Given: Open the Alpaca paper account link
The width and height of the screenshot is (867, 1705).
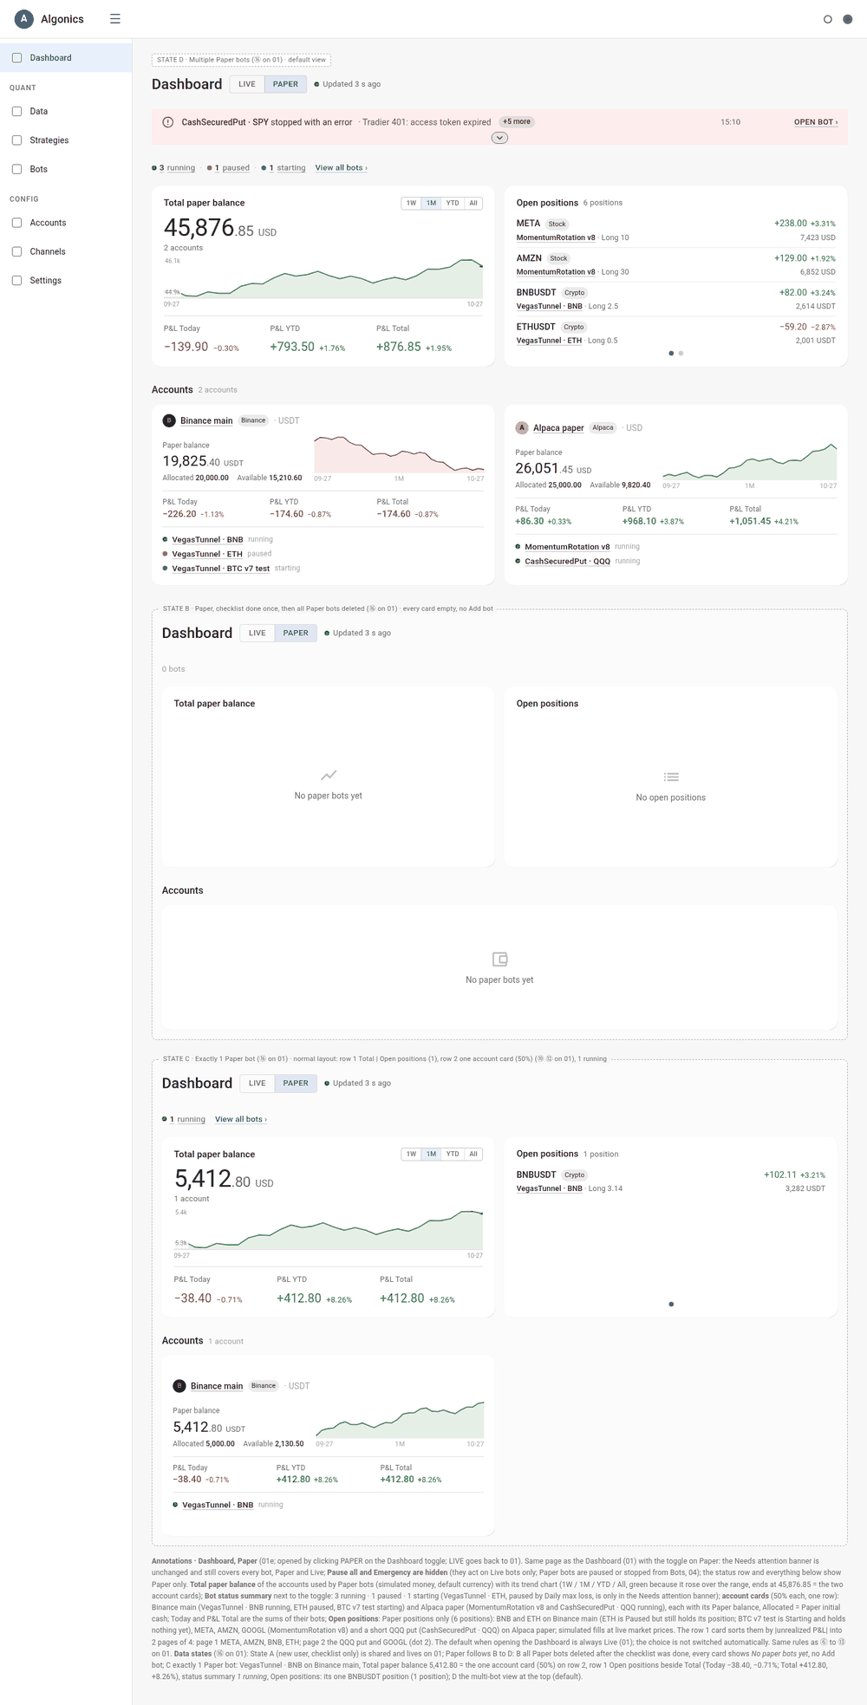Looking at the screenshot, I should click(558, 428).
